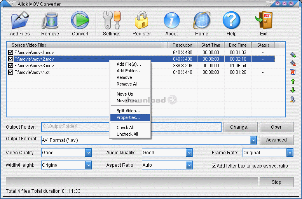The width and height of the screenshot is (302, 199).
Task: Expand the Output Format dropdown
Action: point(253,140)
